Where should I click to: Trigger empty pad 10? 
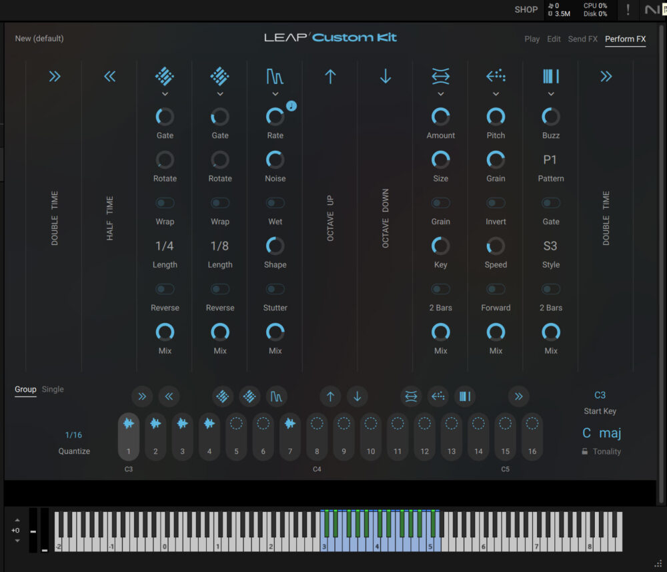pyautogui.click(x=370, y=437)
